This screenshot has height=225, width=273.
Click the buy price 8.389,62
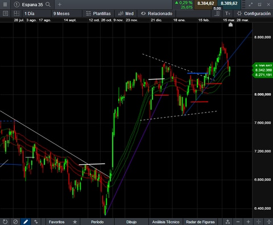[229, 3]
